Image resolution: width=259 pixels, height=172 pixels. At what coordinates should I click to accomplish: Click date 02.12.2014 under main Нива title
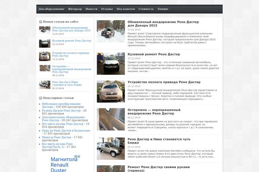tap(134, 147)
